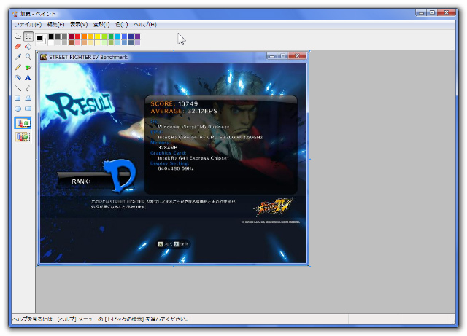Minimize the Paint window

pyautogui.click(x=421, y=13)
